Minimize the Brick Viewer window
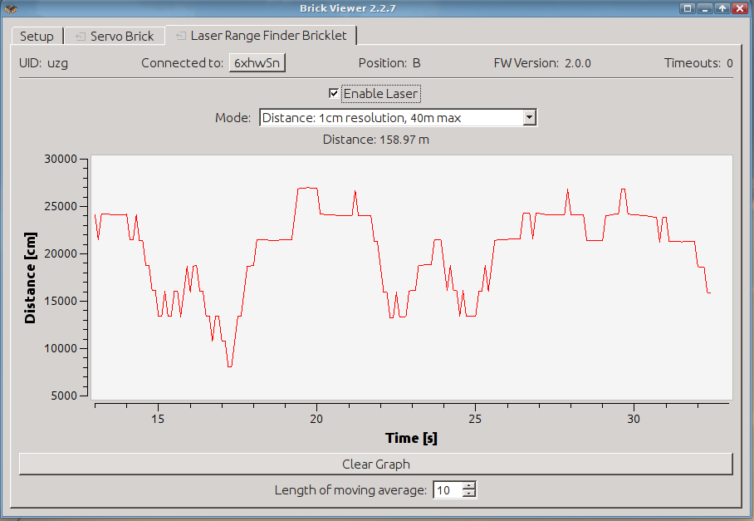754x521 pixels. tap(704, 8)
